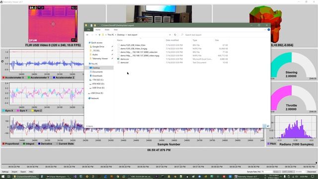Open the Windows Start menu
Screen dimensions: 318x179
coord(3,177)
